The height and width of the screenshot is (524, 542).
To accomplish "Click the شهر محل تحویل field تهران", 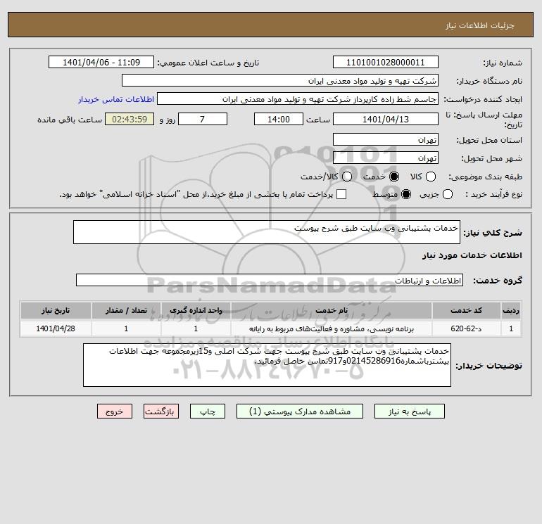I will [x=386, y=158].
